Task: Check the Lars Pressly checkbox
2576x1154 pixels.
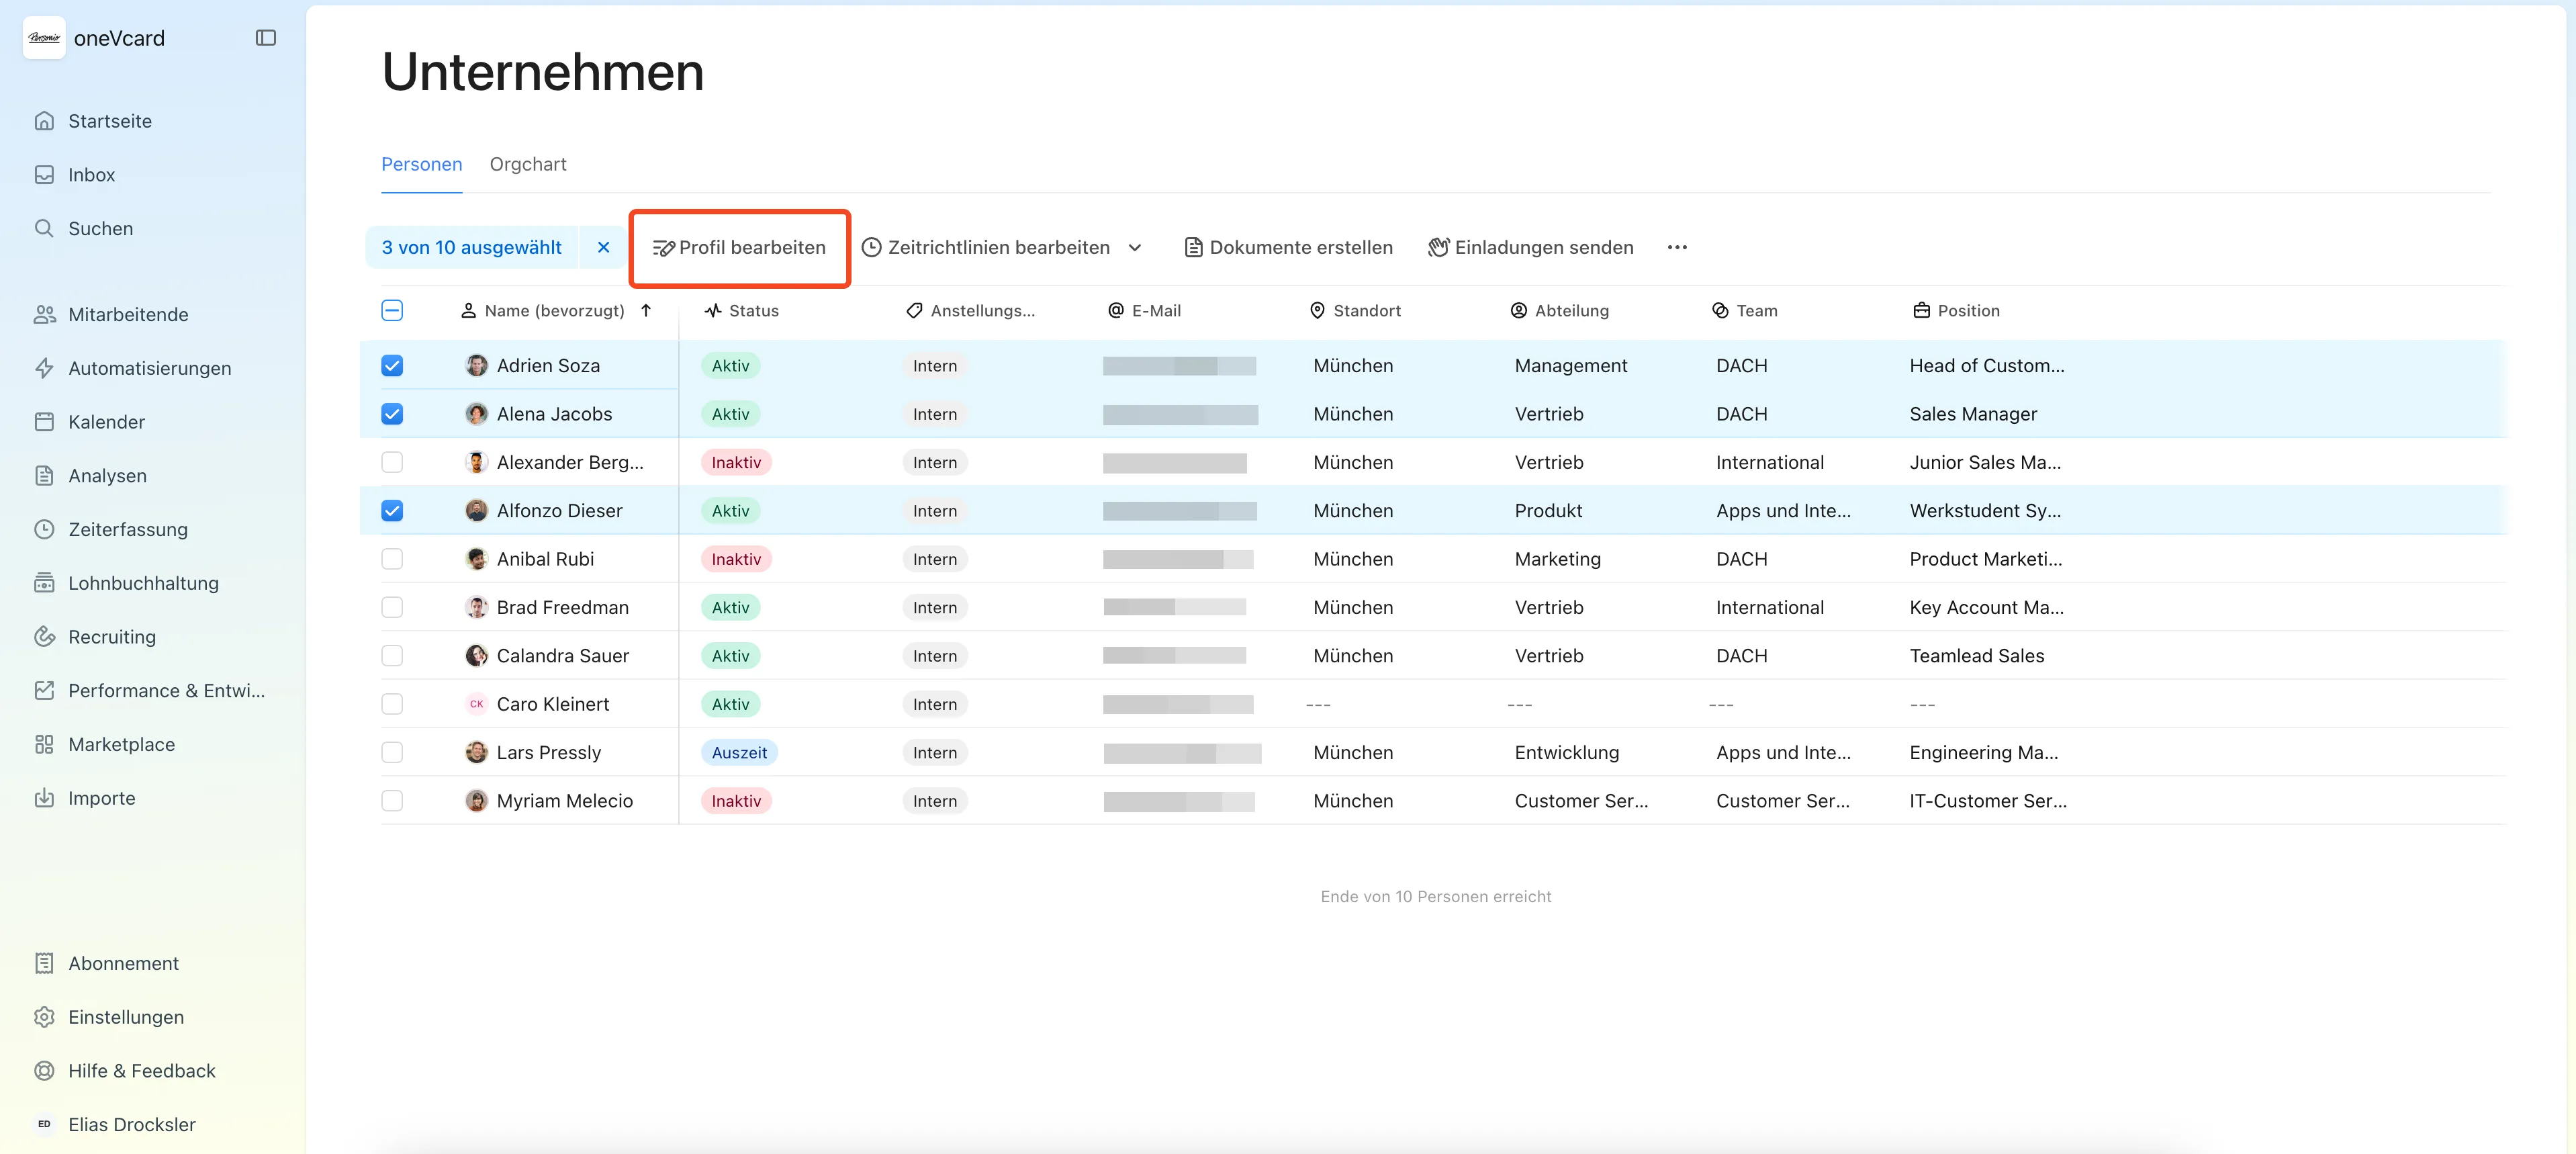Action: [x=392, y=752]
